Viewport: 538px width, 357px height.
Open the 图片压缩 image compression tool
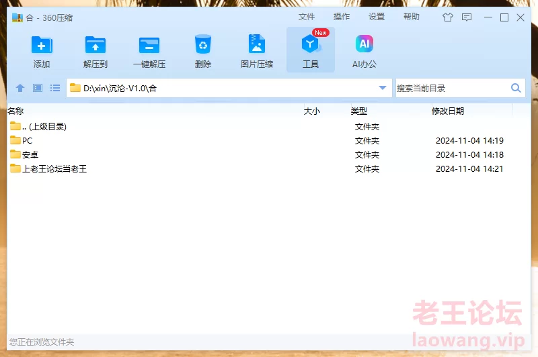click(257, 44)
